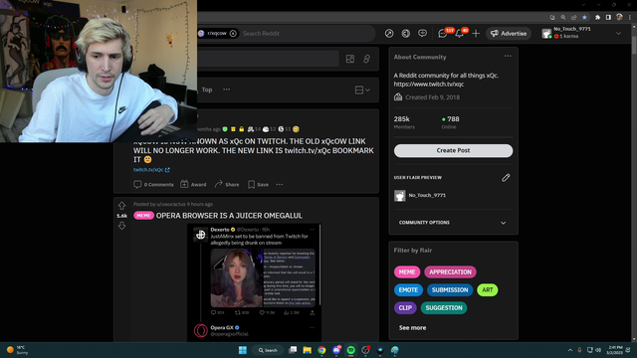Click the Advertise button

[509, 33]
